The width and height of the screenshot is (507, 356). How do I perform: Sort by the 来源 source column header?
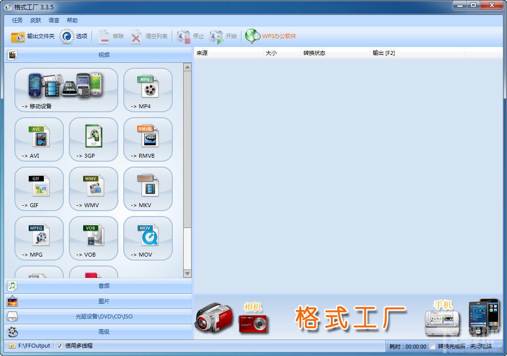click(x=229, y=53)
